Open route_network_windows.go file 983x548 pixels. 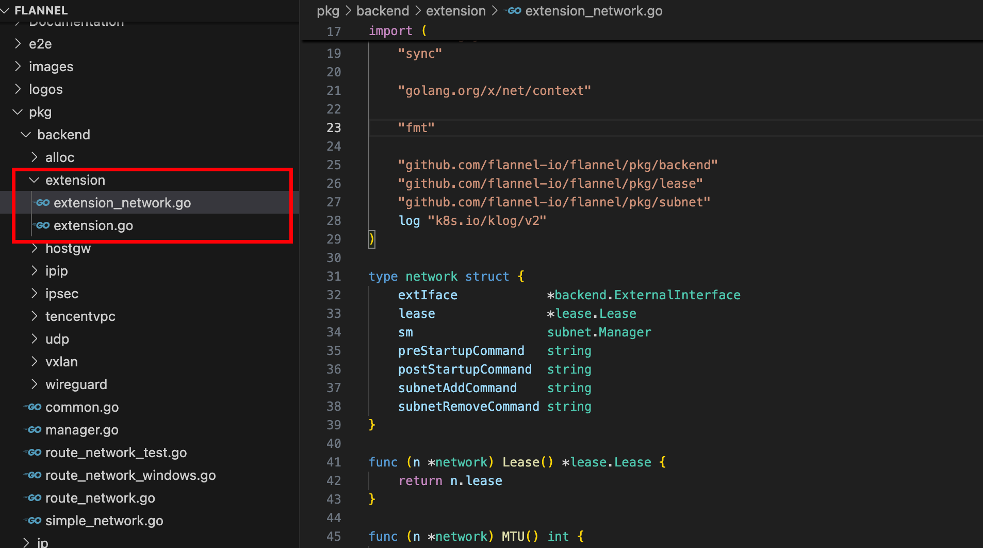(130, 475)
